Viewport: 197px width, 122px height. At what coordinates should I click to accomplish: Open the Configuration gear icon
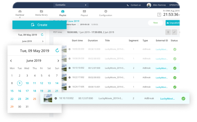pos(106,11)
